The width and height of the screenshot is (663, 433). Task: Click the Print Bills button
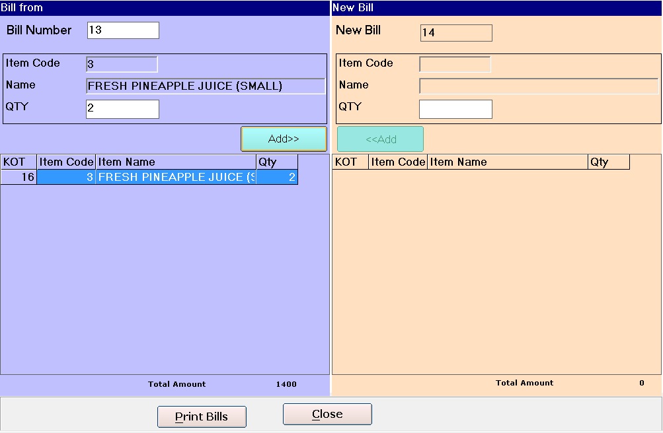pyautogui.click(x=202, y=416)
